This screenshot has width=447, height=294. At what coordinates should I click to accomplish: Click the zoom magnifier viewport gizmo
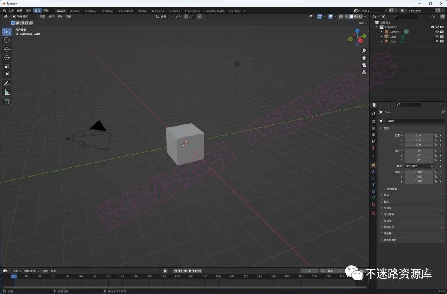coord(364,50)
